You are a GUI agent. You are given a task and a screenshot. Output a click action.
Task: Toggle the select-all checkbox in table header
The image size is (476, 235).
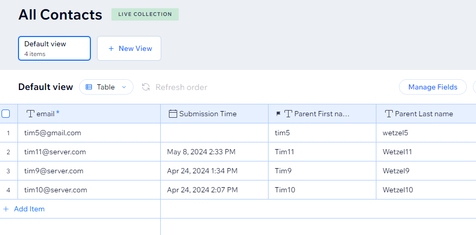point(6,114)
